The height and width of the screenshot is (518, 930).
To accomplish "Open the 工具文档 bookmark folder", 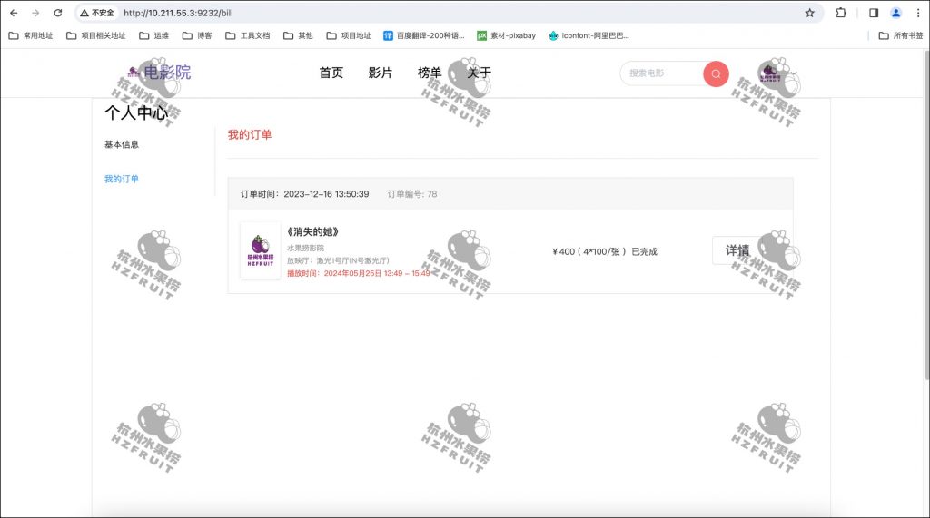I will coord(248,35).
